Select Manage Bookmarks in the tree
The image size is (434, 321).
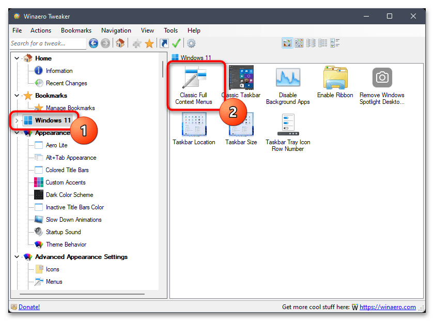point(70,108)
